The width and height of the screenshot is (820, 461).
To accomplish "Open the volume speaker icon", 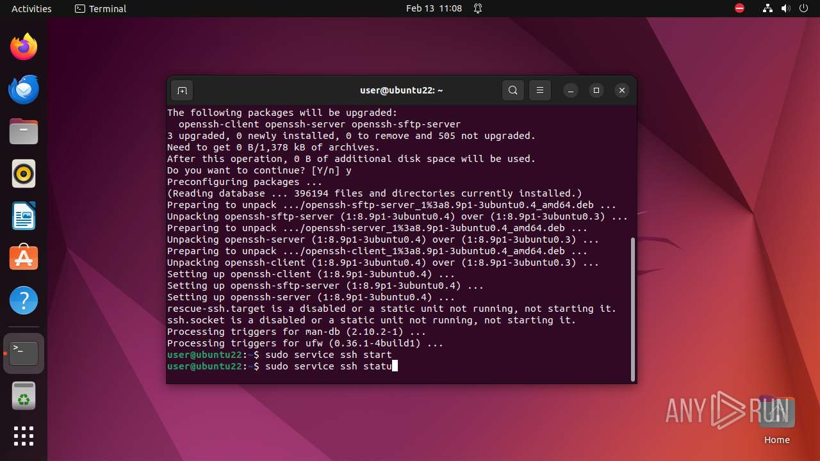I will (x=786, y=8).
